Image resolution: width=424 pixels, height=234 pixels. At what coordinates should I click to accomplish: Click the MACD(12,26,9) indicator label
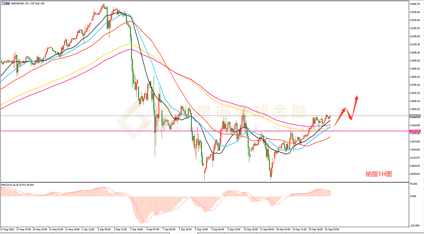[x=17, y=185]
